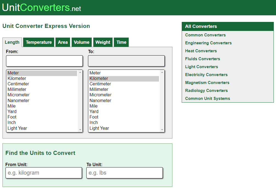This screenshot has height=188, width=276.
Task: Select Foot in the From list
Action: click(42, 117)
